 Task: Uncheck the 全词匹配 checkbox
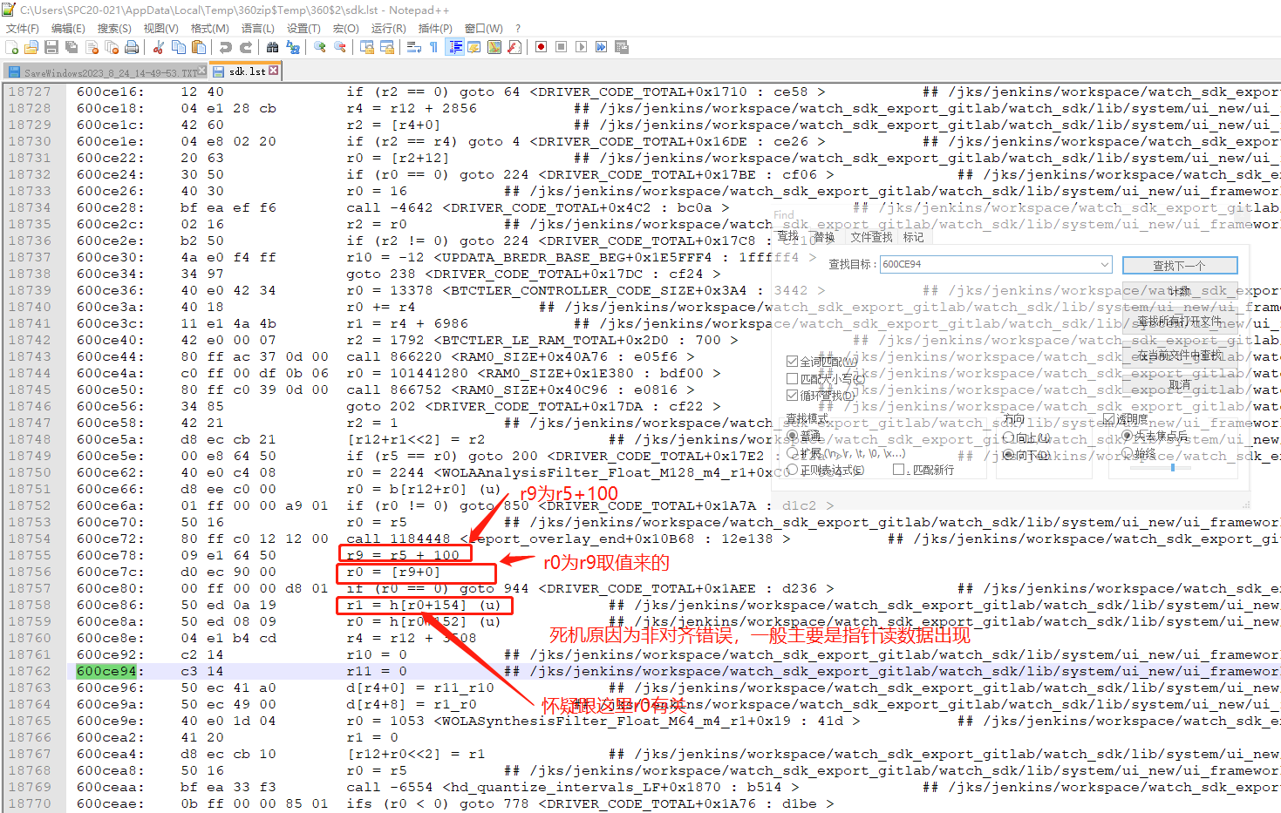click(x=792, y=362)
